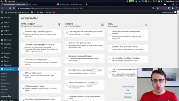Image resolution: width=179 pixels, height=101 pixels.
Task: Open the Assistenza link
Action: pyautogui.click(x=128, y=97)
